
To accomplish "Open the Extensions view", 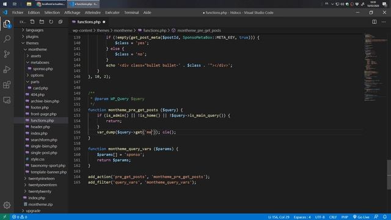I will point(7,85).
